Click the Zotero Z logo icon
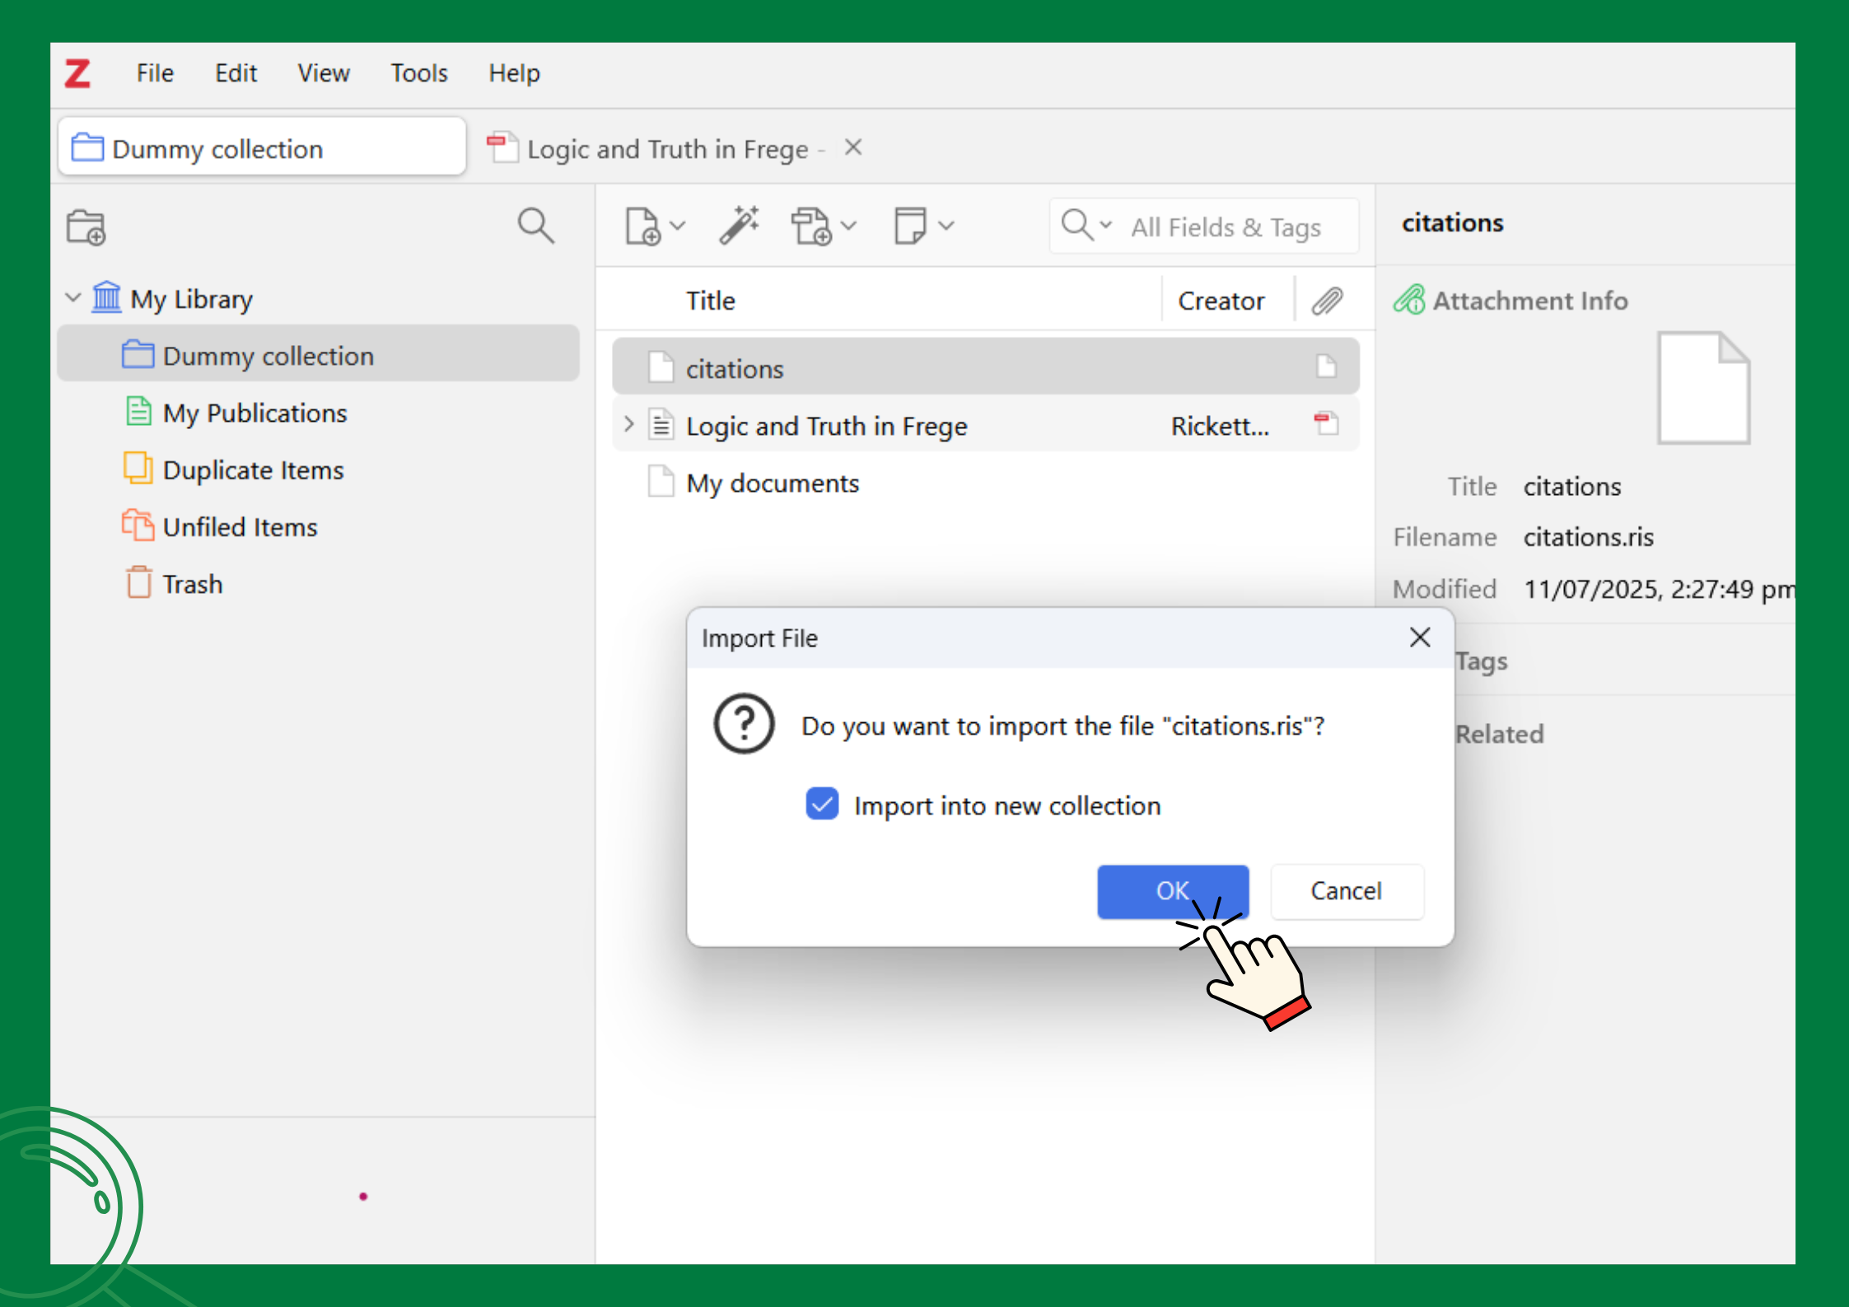Viewport: 1849px width, 1307px height. [x=77, y=73]
